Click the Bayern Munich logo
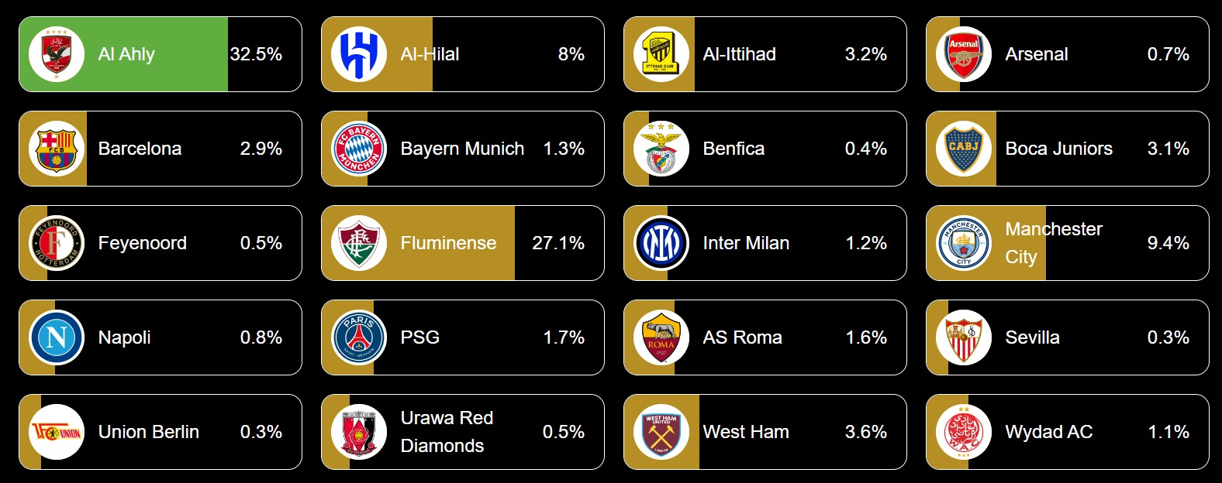 tap(359, 149)
